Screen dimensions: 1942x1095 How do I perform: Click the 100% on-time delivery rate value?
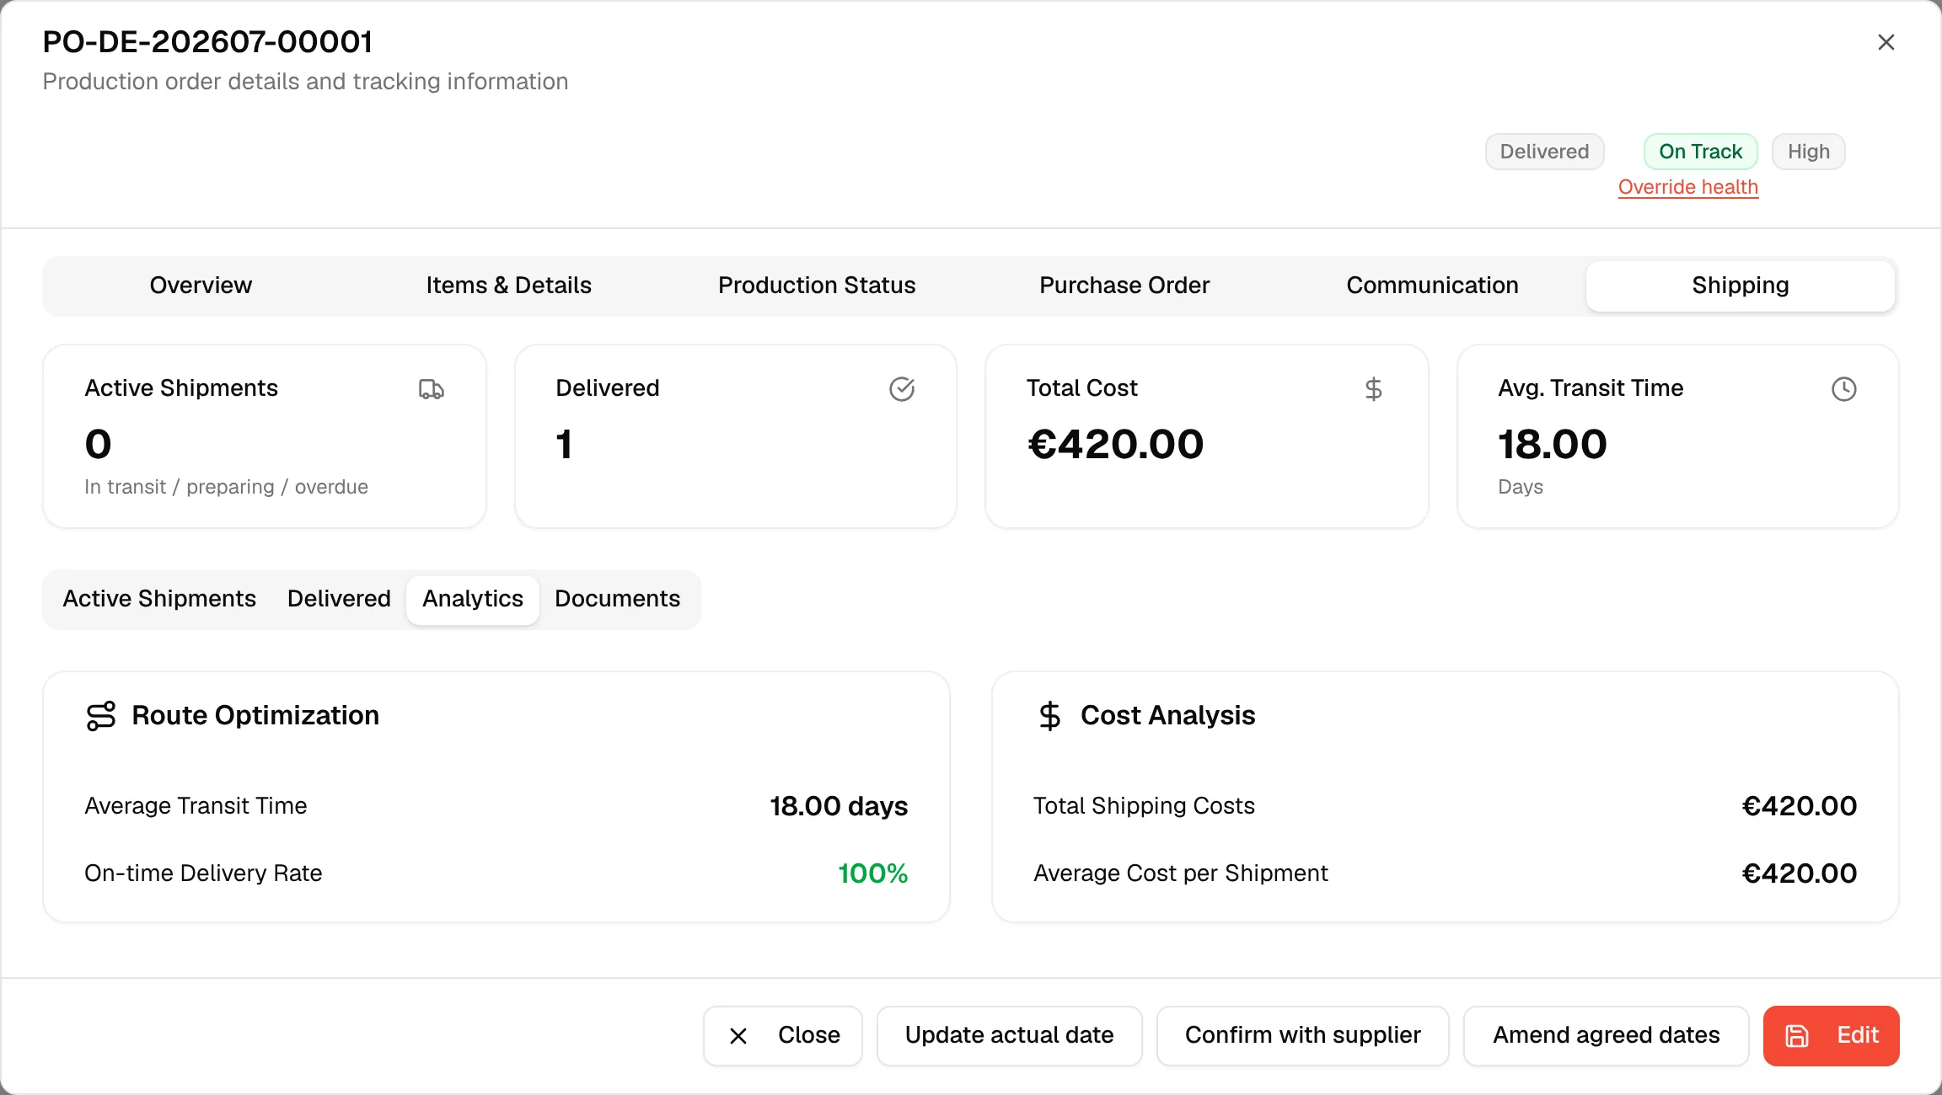(873, 873)
